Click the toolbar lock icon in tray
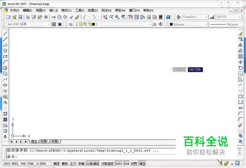 (226, 164)
